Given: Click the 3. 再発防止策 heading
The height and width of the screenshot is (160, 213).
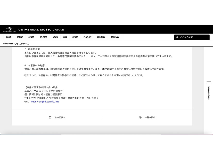Looking at the screenshot, I should tap(32, 49).
